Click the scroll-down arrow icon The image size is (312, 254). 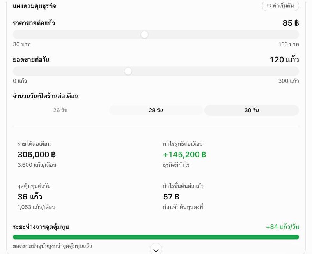pos(156,249)
